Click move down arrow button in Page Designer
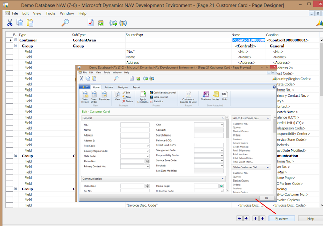The width and height of the screenshot is (323, 226). [262, 218]
